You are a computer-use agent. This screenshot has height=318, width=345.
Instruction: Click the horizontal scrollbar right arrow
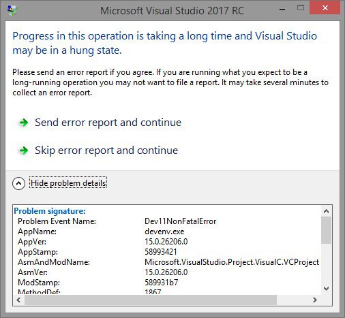315,300
